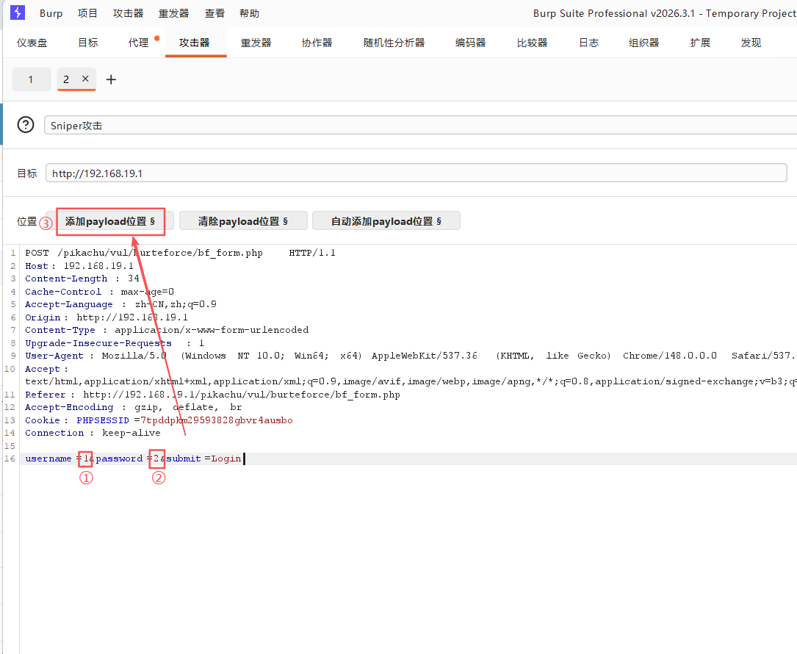Screen dimensions: 797x654
Task: Click the Connection keep-alive line
Action: [93, 433]
